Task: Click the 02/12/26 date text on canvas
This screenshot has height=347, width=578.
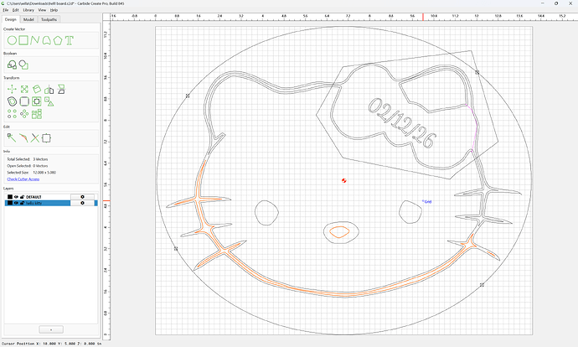Action: (x=402, y=123)
